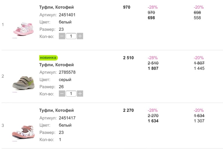
Task: Click bold discounted price 1 807
Action: (153, 68)
